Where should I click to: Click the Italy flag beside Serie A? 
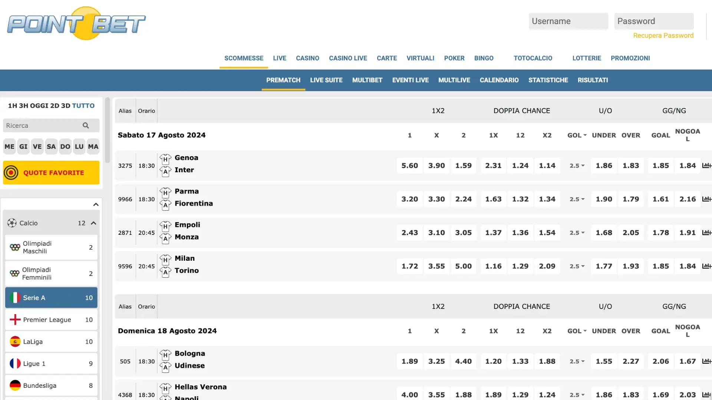[x=14, y=297]
